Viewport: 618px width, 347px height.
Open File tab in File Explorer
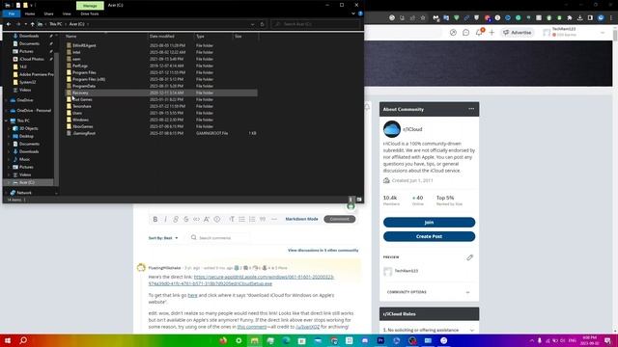(x=12, y=13)
